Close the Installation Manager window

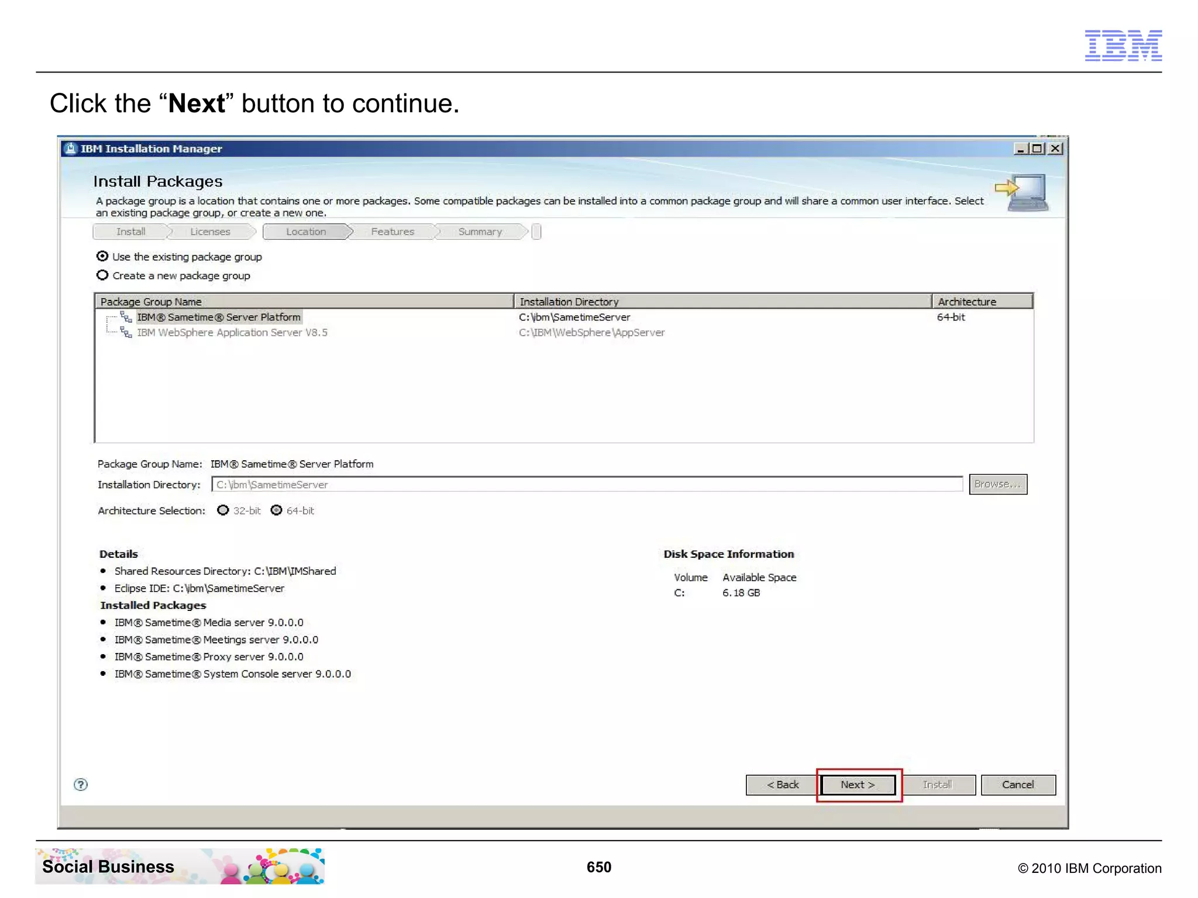tap(1055, 149)
